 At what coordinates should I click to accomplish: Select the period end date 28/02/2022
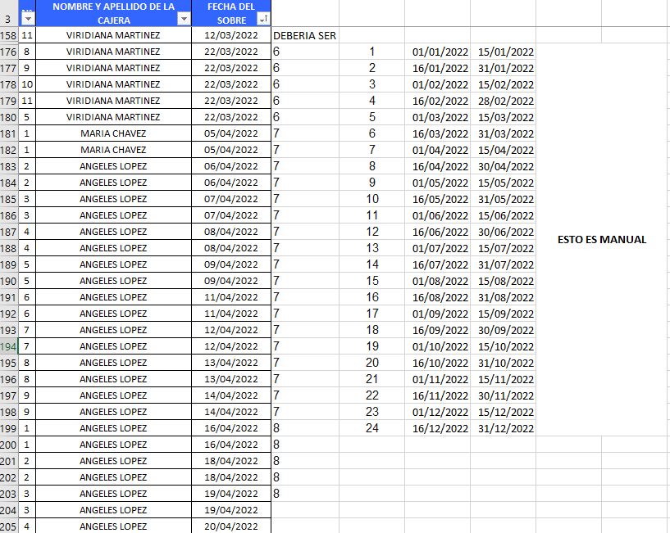pos(504,102)
